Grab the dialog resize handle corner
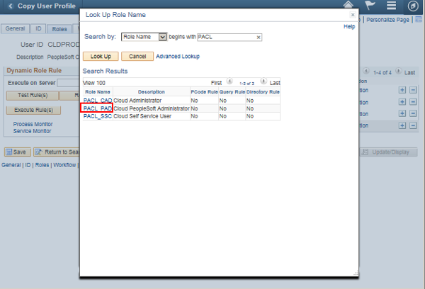The height and width of the screenshot is (289, 425). click(x=356, y=273)
